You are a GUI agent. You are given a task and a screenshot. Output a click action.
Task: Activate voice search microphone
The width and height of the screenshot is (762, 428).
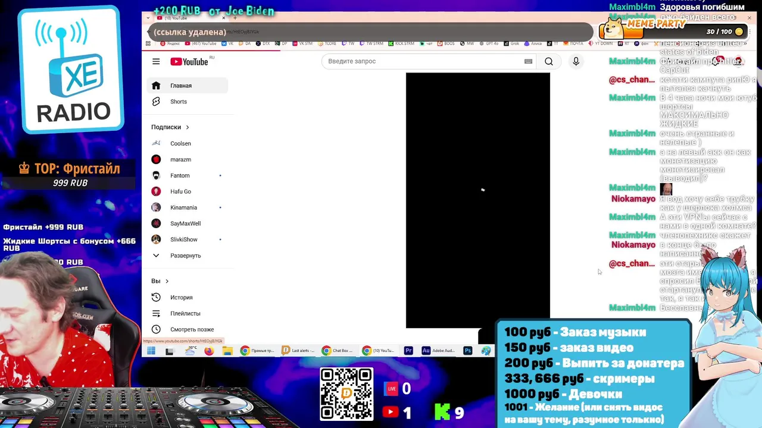tap(576, 61)
